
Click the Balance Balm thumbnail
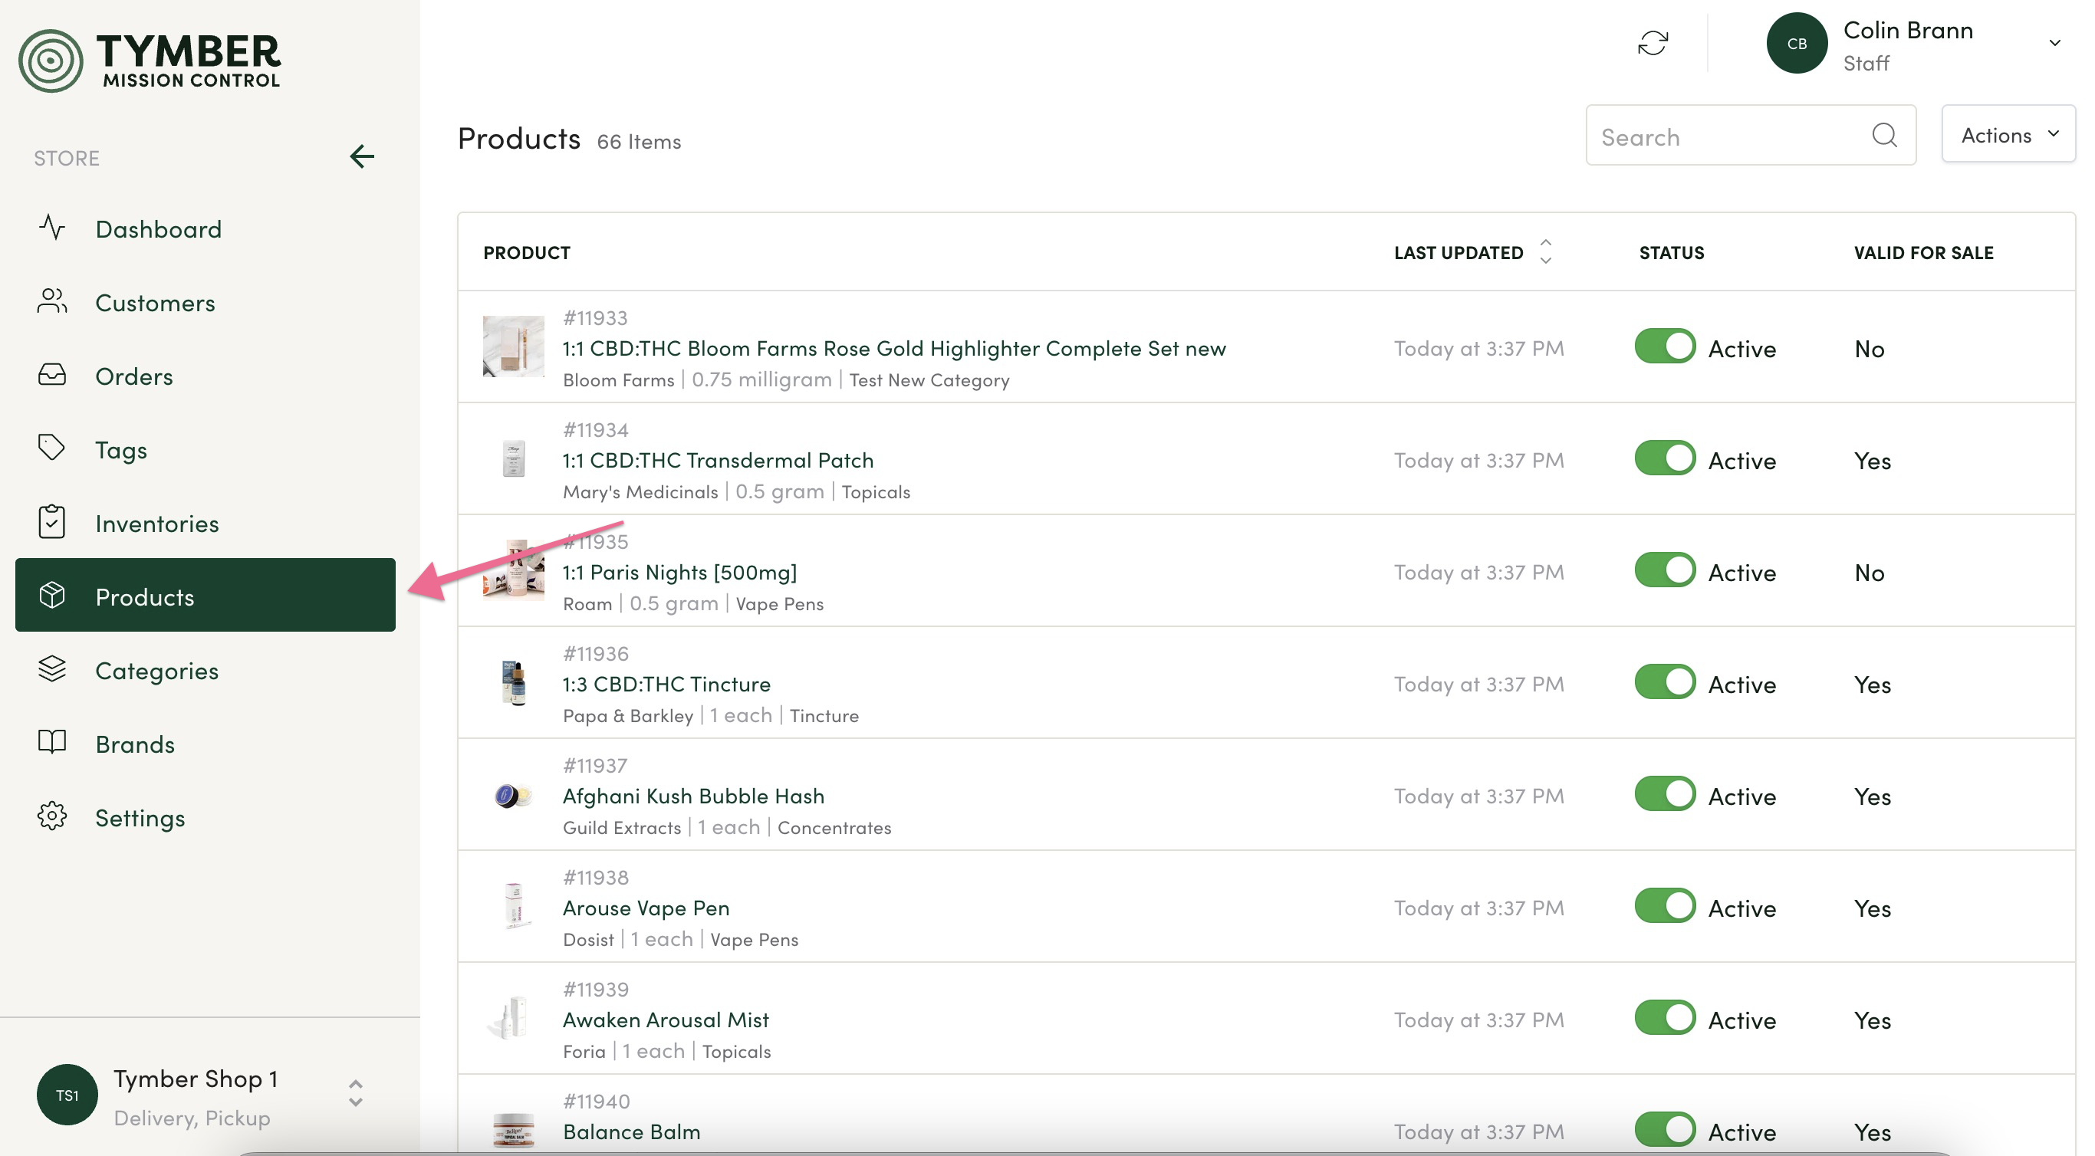513,1130
